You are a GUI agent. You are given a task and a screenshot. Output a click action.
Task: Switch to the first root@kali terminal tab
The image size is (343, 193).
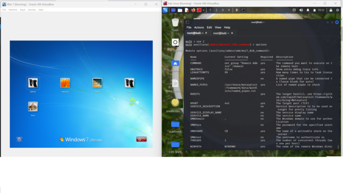pyautogui.click(x=197, y=33)
